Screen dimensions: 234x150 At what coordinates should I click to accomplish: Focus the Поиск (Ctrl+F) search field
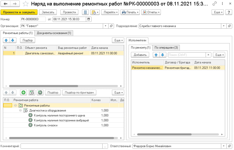(x=187, y=55)
